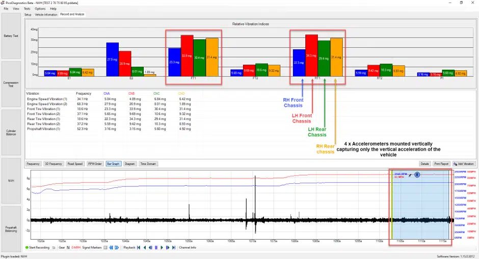Click Print Report

(x=441, y=164)
